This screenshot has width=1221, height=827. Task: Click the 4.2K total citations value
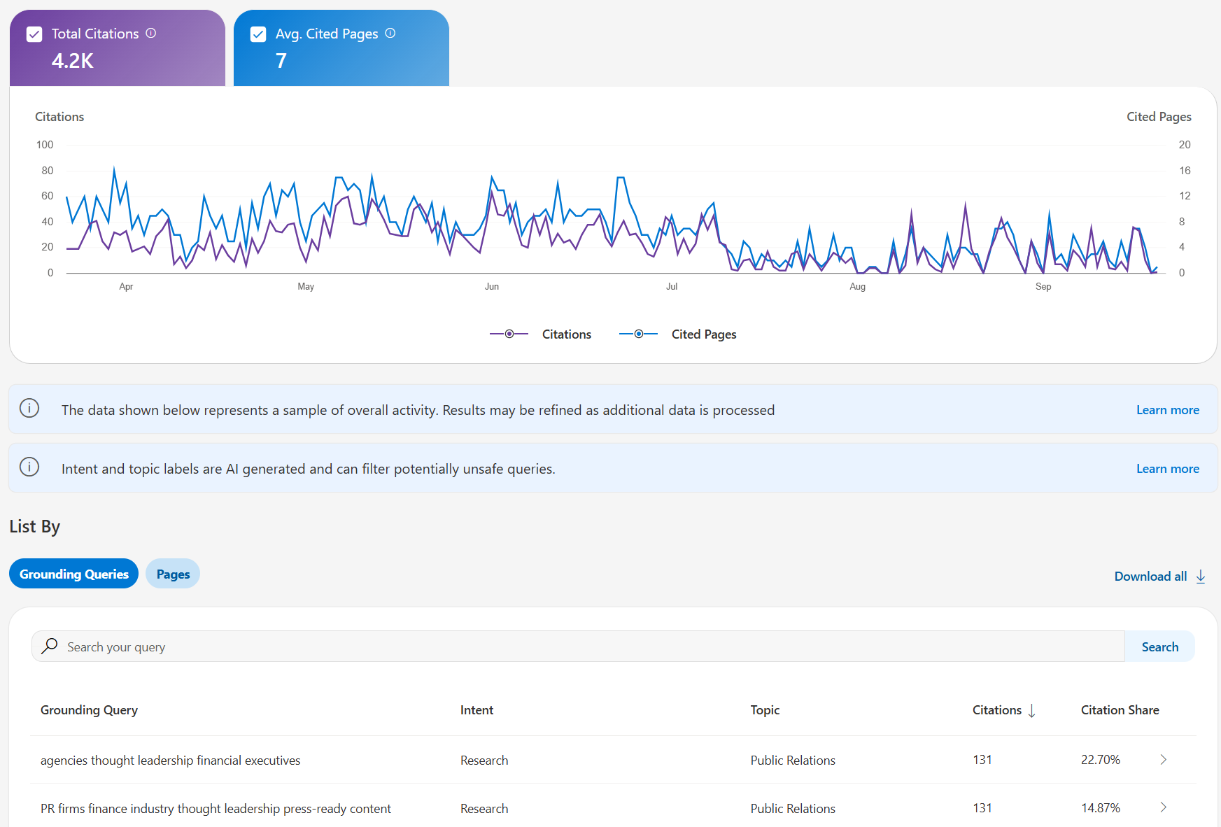click(73, 61)
